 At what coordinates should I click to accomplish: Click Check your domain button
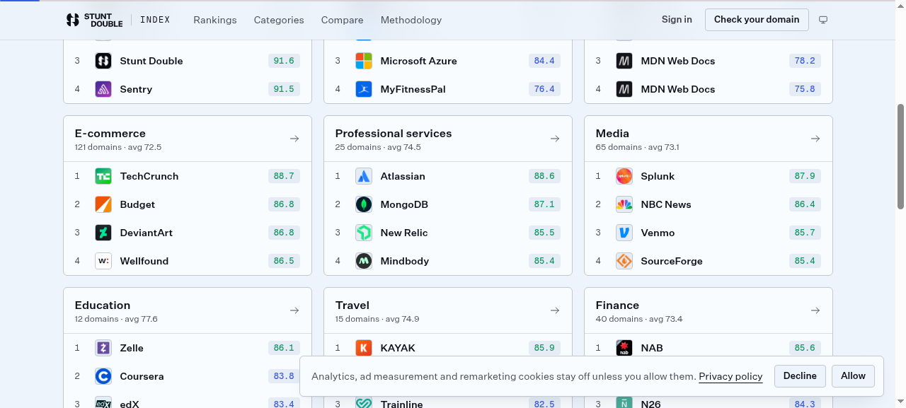point(757,20)
